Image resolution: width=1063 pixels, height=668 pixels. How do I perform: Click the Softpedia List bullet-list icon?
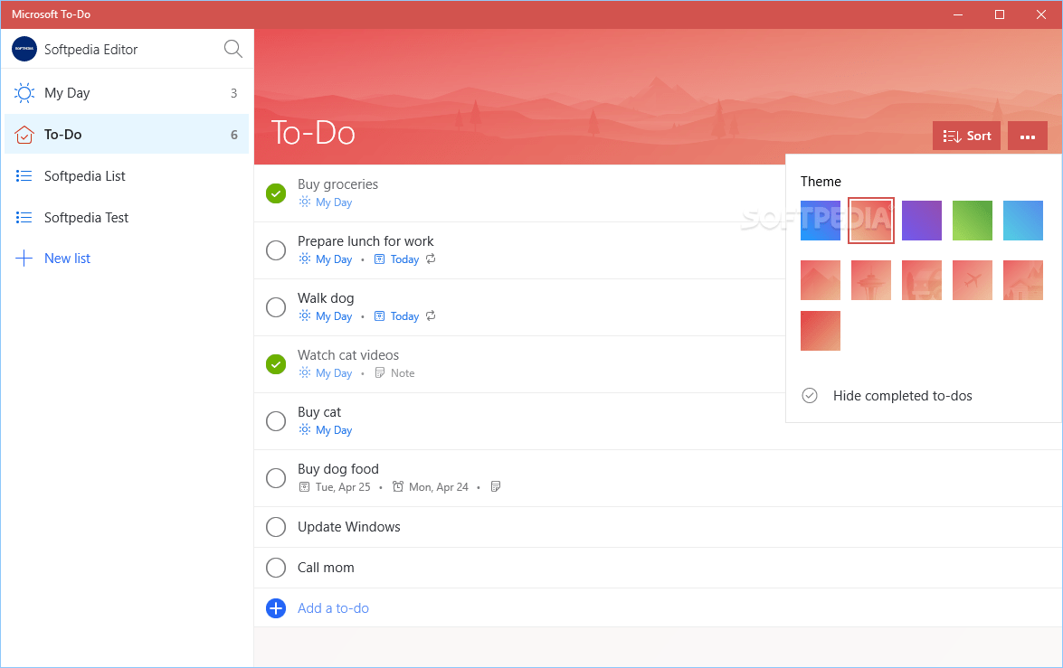[24, 176]
